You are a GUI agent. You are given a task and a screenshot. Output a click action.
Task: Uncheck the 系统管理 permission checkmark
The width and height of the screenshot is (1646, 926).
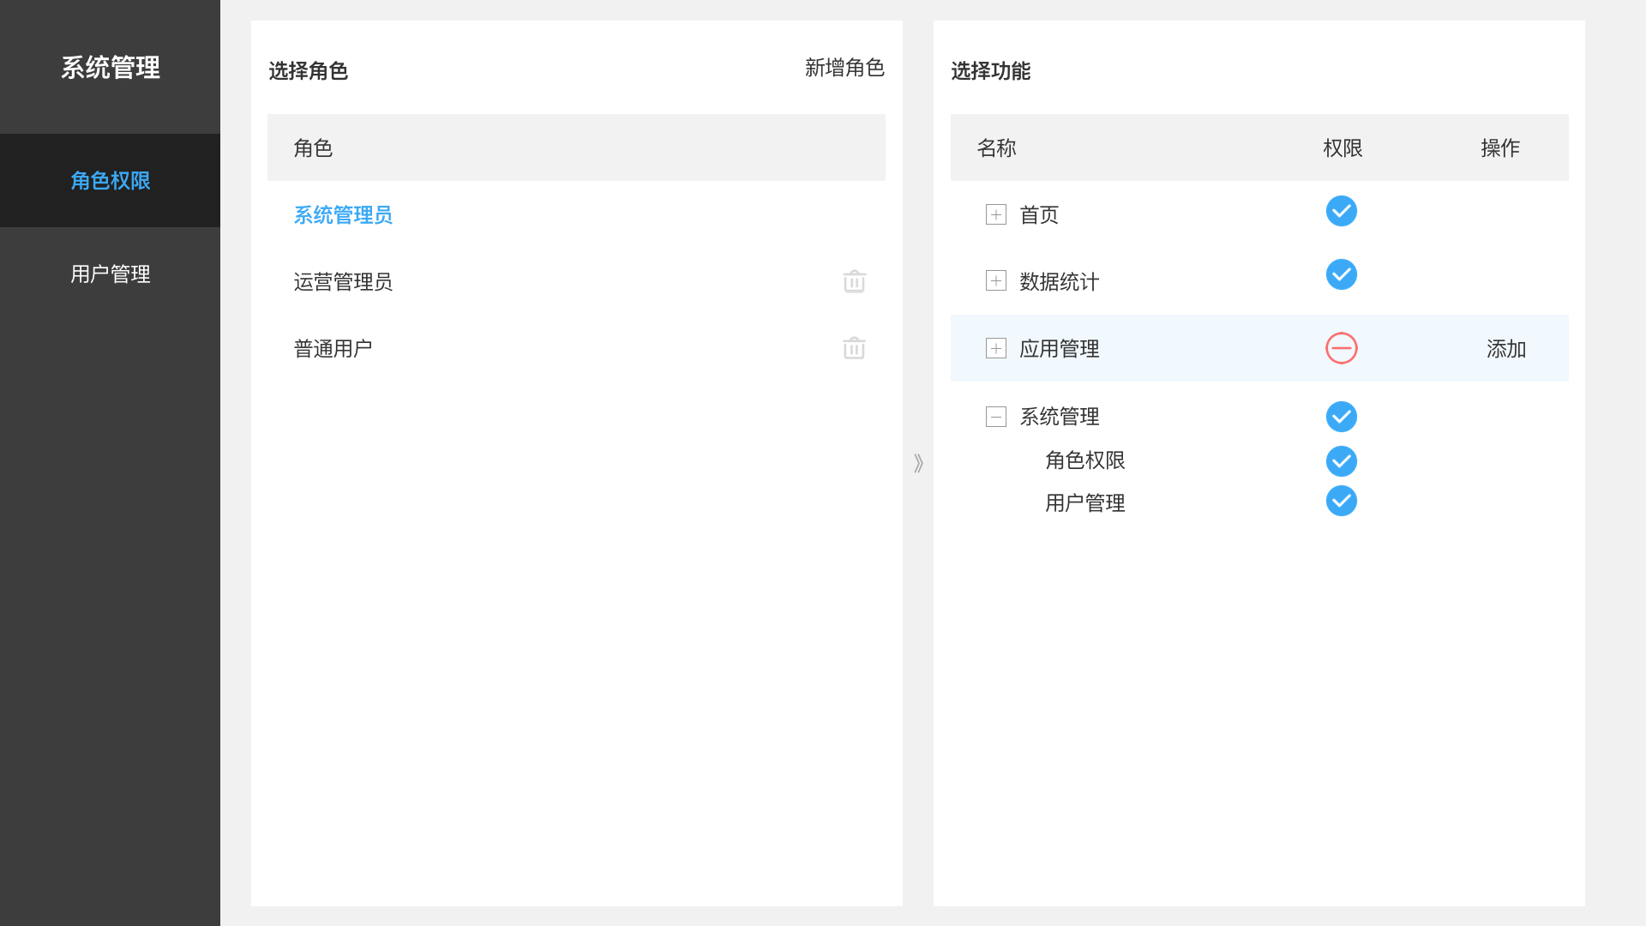[x=1341, y=417]
